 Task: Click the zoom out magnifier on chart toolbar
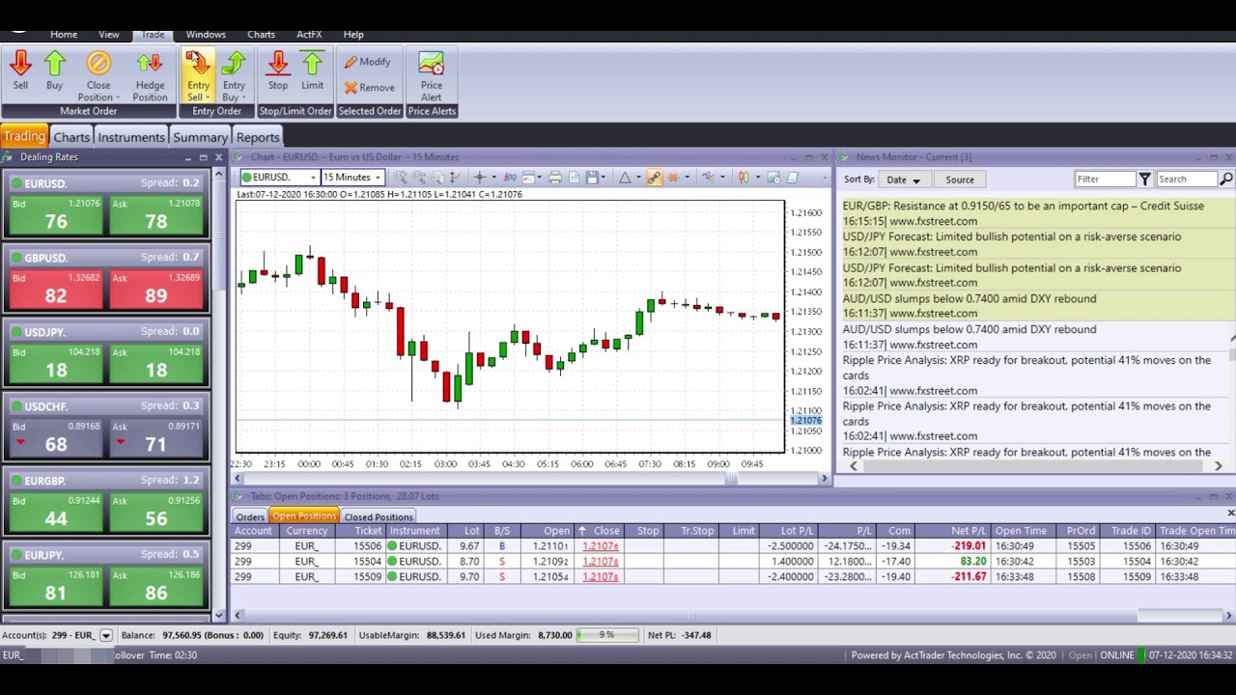point(419,178)
